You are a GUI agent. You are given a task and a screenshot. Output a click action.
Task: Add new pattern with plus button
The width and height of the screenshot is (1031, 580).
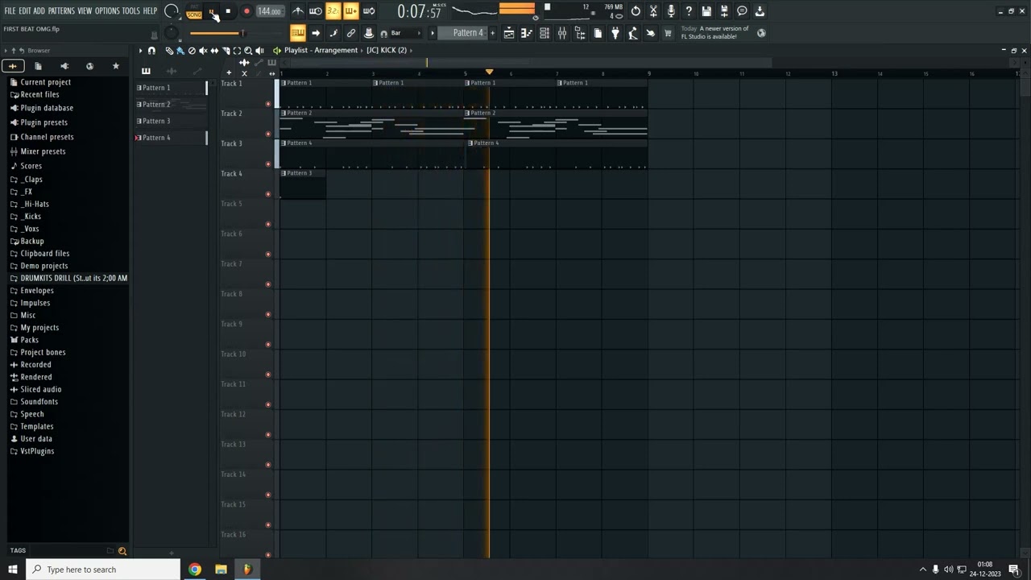493,33
